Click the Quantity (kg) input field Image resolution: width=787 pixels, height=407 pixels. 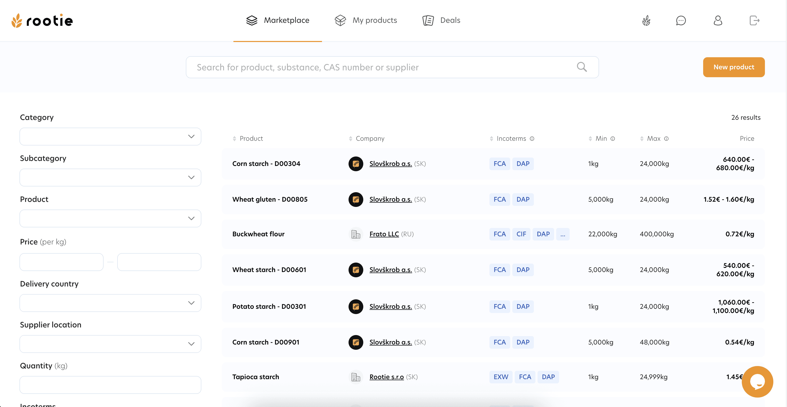(x=110, y=384)
